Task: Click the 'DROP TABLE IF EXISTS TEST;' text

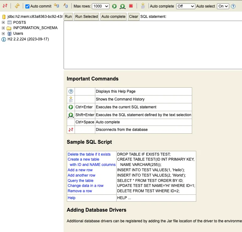Action: (x=144, y=154)
